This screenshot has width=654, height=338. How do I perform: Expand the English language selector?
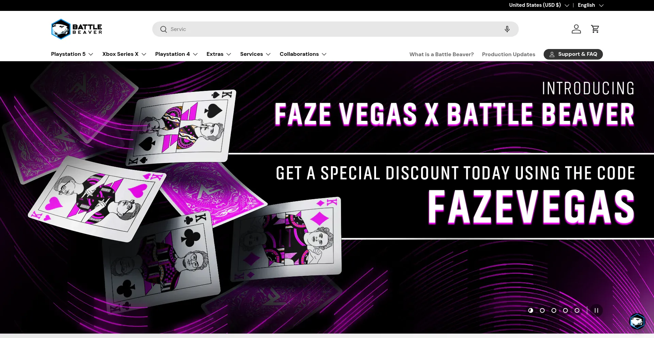point(591,5)
